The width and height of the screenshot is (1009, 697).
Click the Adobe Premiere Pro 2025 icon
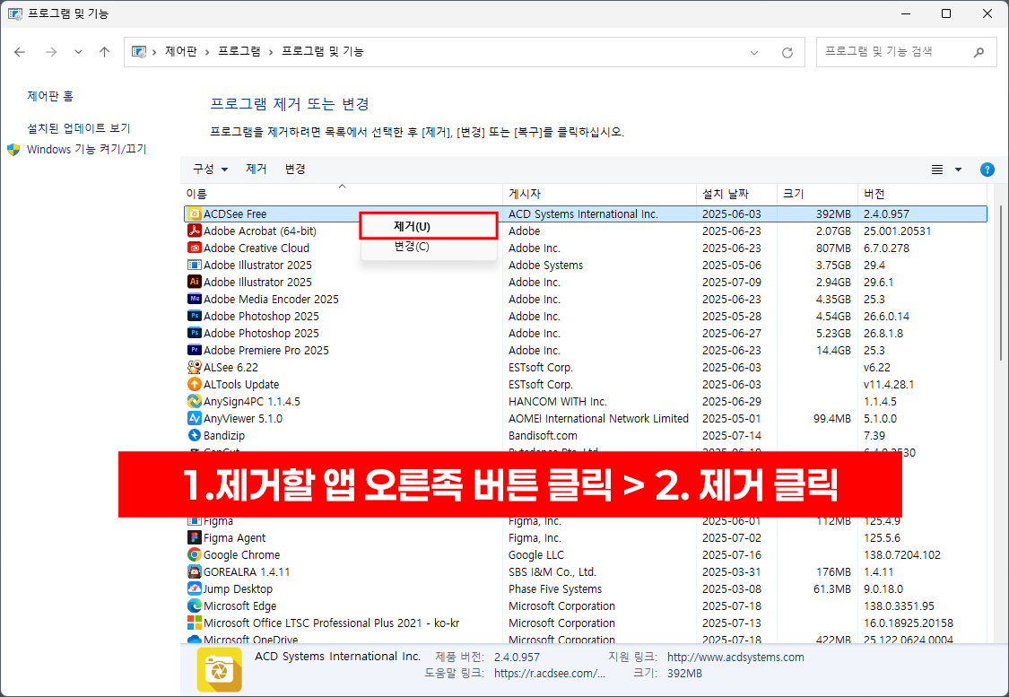tap(195, 350)
